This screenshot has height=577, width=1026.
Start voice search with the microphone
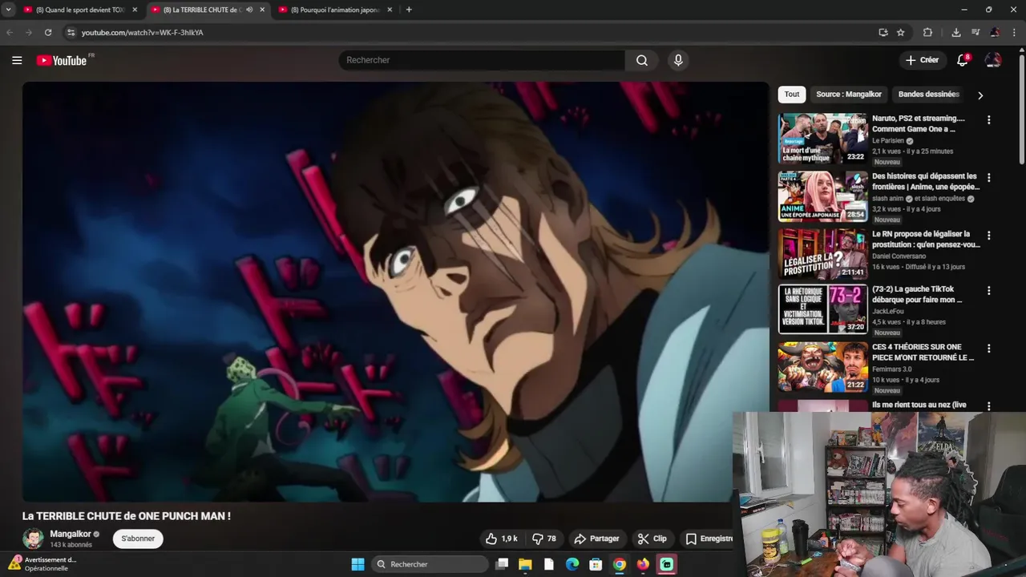(678, 60)
